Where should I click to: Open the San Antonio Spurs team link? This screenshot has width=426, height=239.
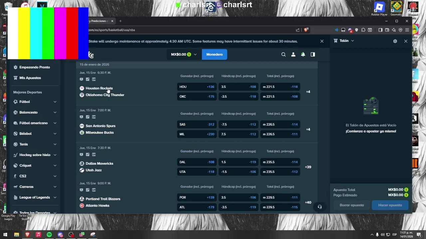coord(101,126)
